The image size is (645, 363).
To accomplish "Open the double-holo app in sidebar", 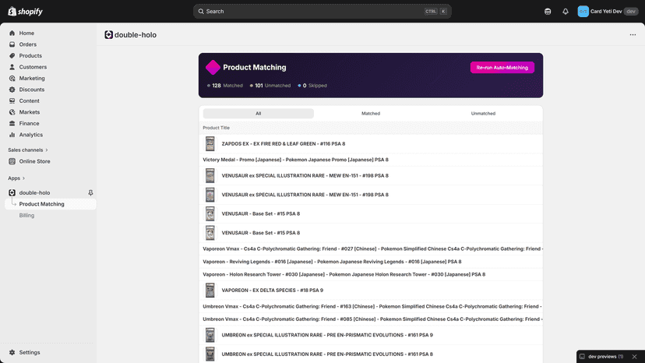I will click(x=34, y=192).
